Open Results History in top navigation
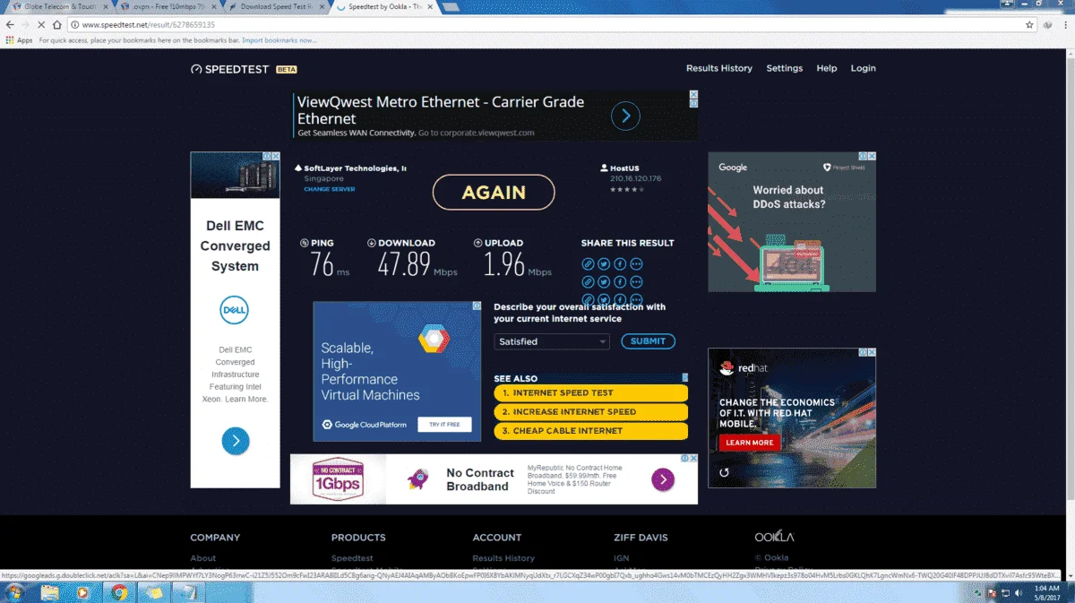 tap(719, 68)
